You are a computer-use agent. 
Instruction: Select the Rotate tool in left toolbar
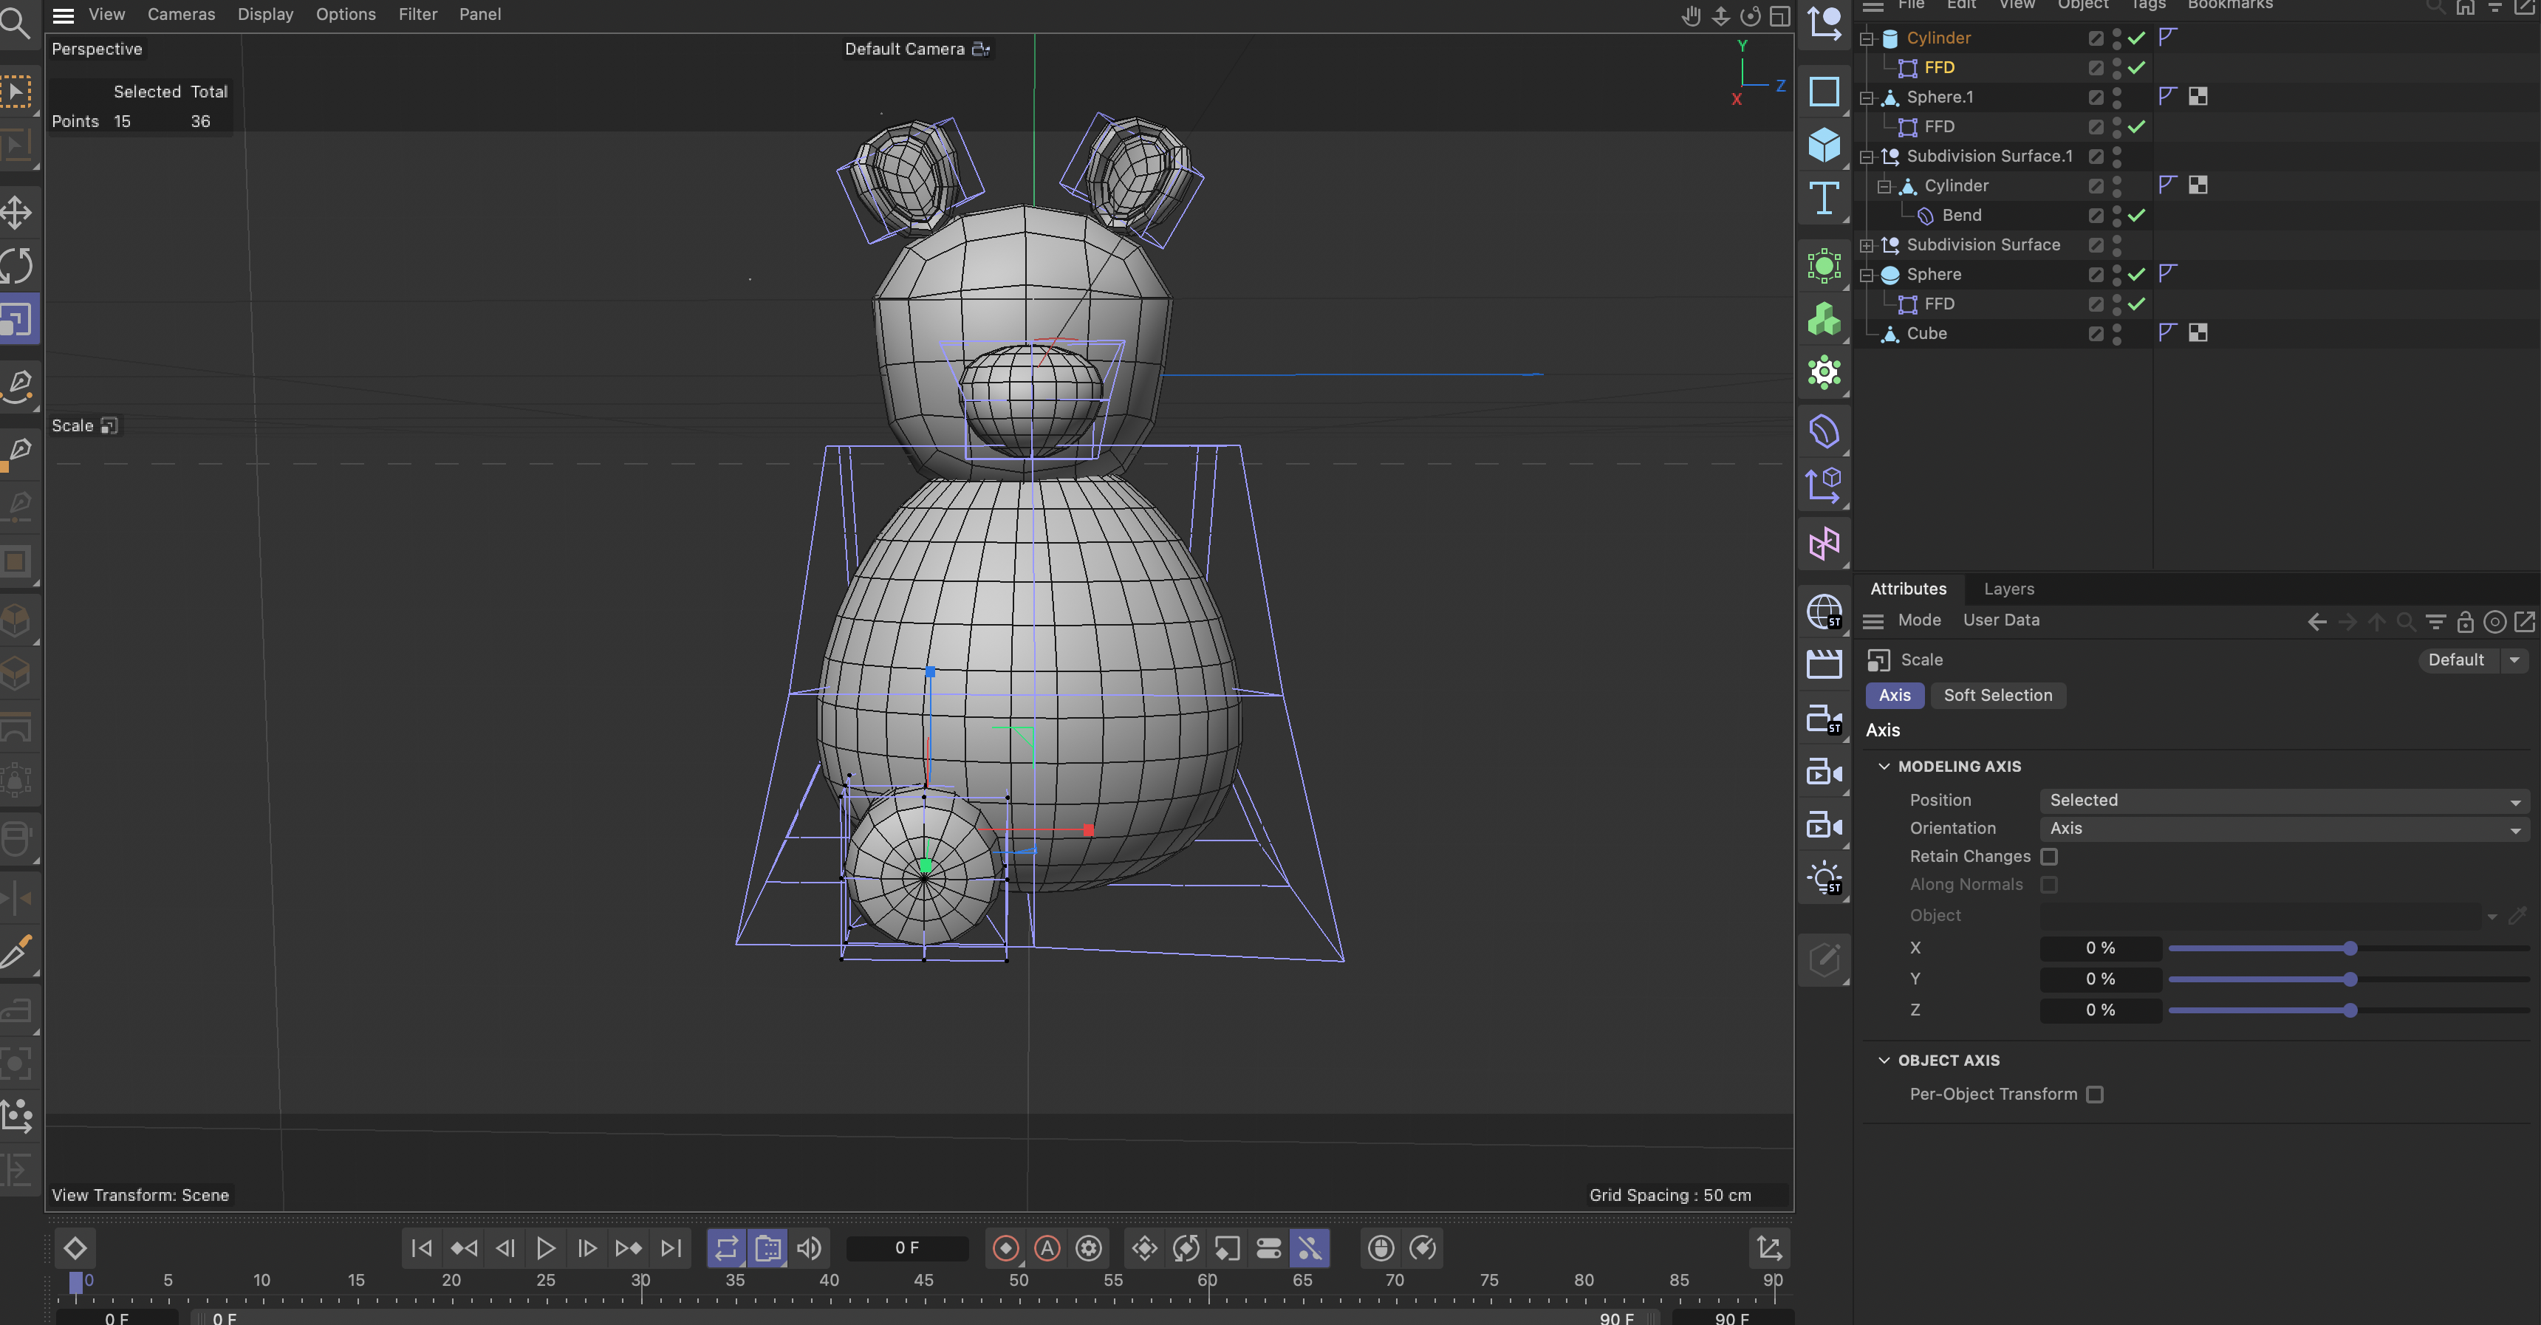pos(17,265)
